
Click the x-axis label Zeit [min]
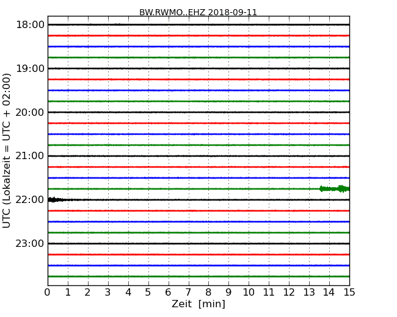(x=198, y=304)
